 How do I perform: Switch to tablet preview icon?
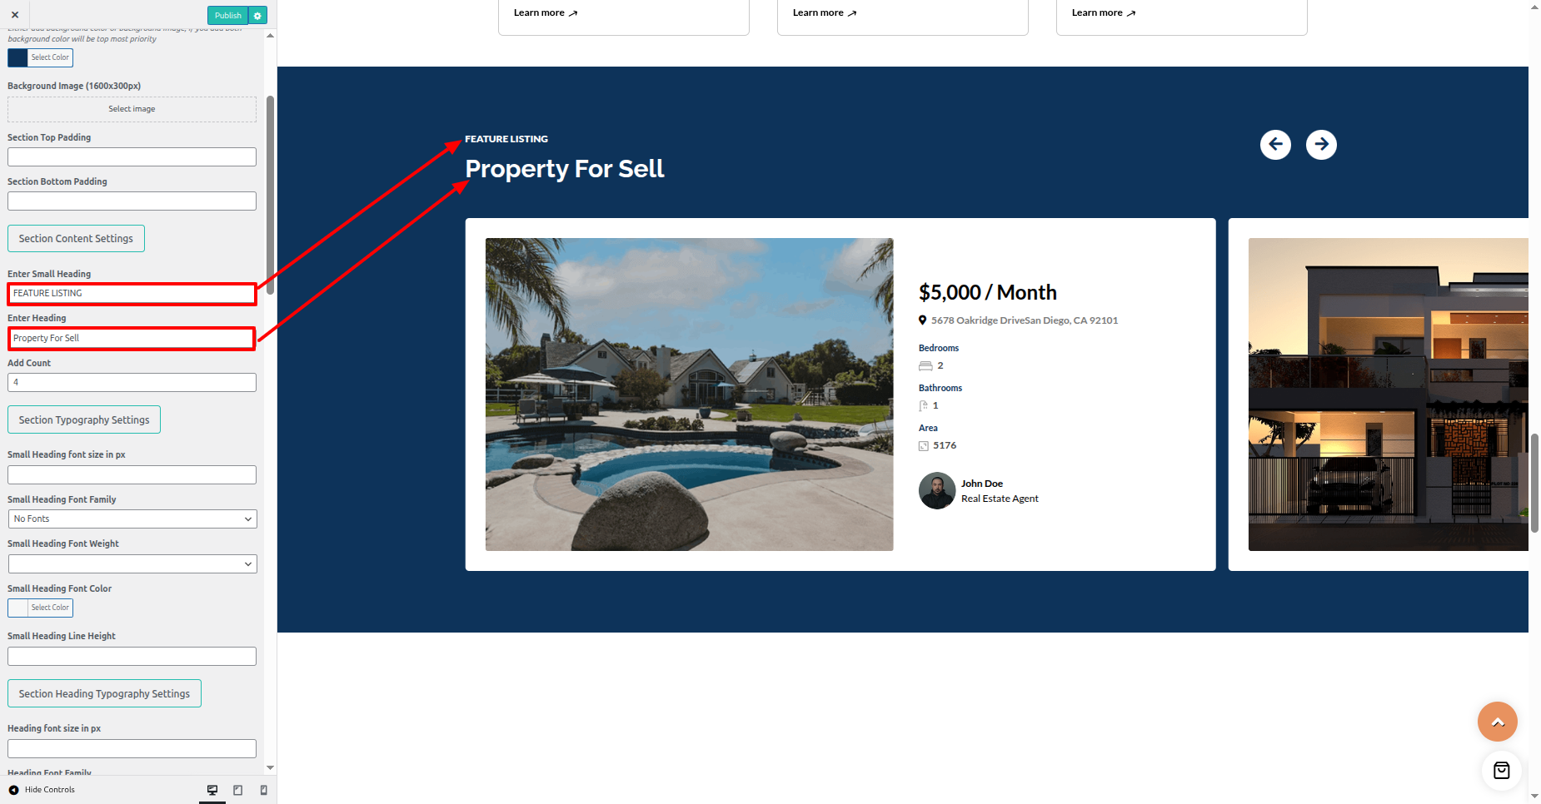pyautogui.click(x=238, y=790)
